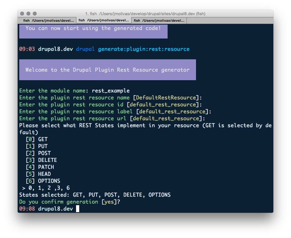Click the 'Welcome to the Drupal Plugin Rest Resource generator' banner
This screenshot has width=291, height=238.
pos(108,70)
